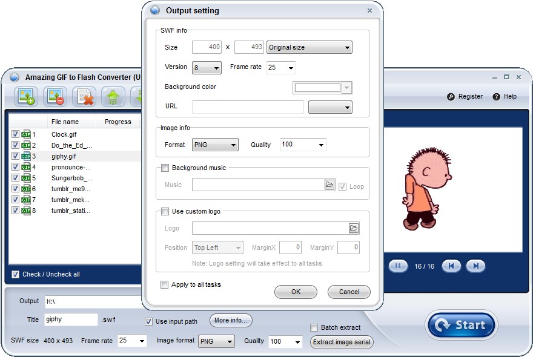
Task: Enable the Background music checkbox
Action: [165, 168]
